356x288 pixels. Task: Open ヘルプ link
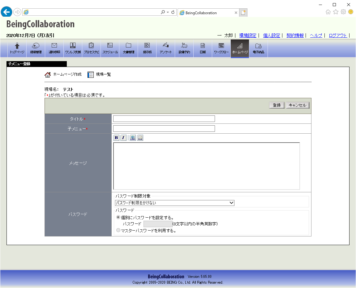(x=316, y=35)
